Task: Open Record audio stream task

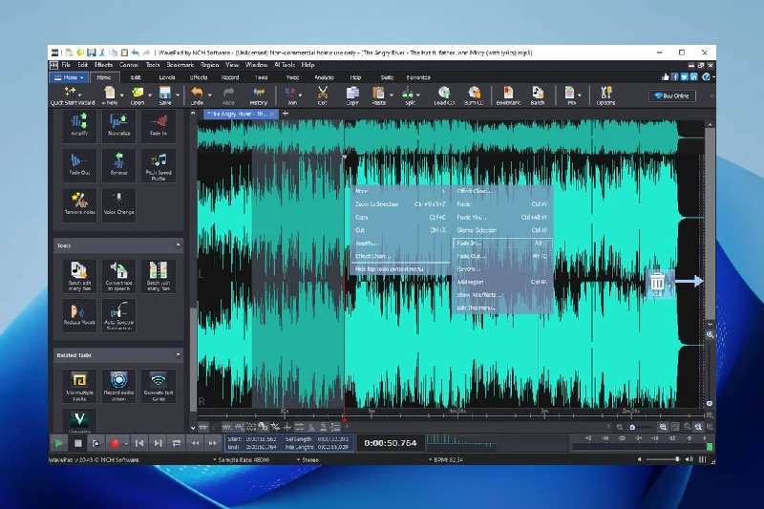Action: [x=118, y=386]
